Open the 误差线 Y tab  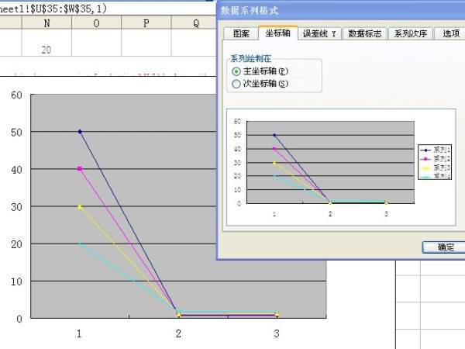pyautogui.click(x=319, y=33)
